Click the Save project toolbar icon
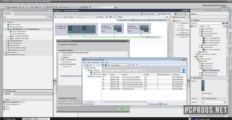 [x=8, y=7]
